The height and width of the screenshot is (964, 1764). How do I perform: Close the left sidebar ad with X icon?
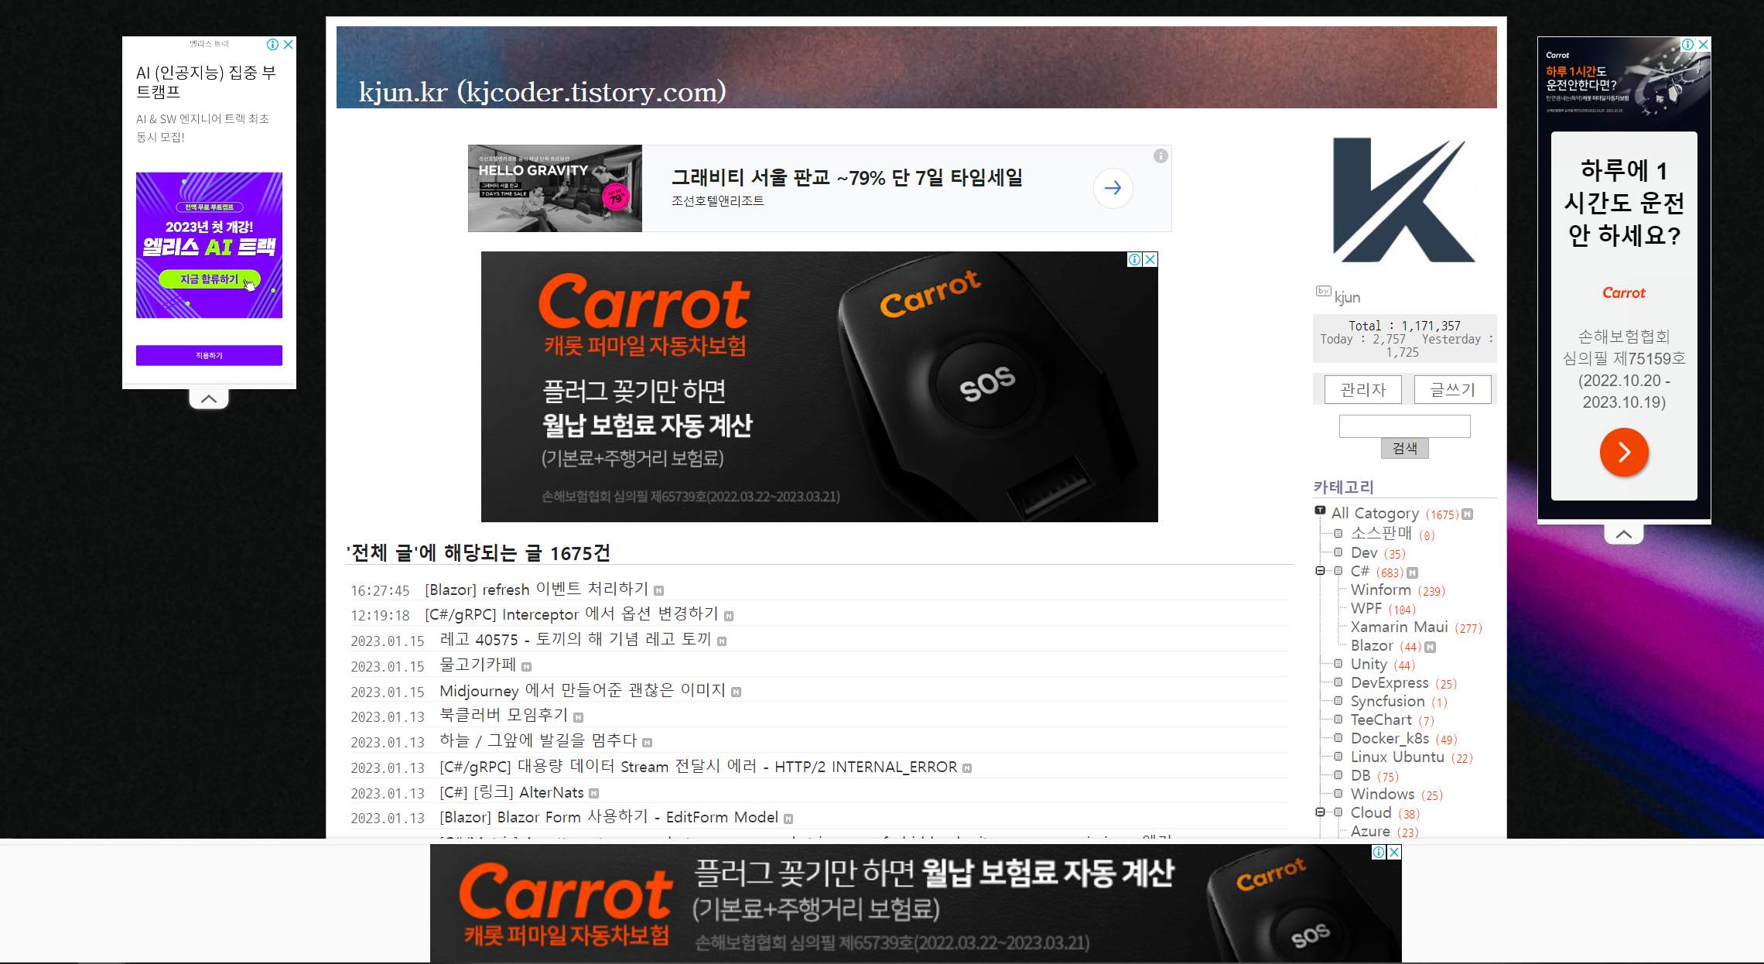click(288, 45)
